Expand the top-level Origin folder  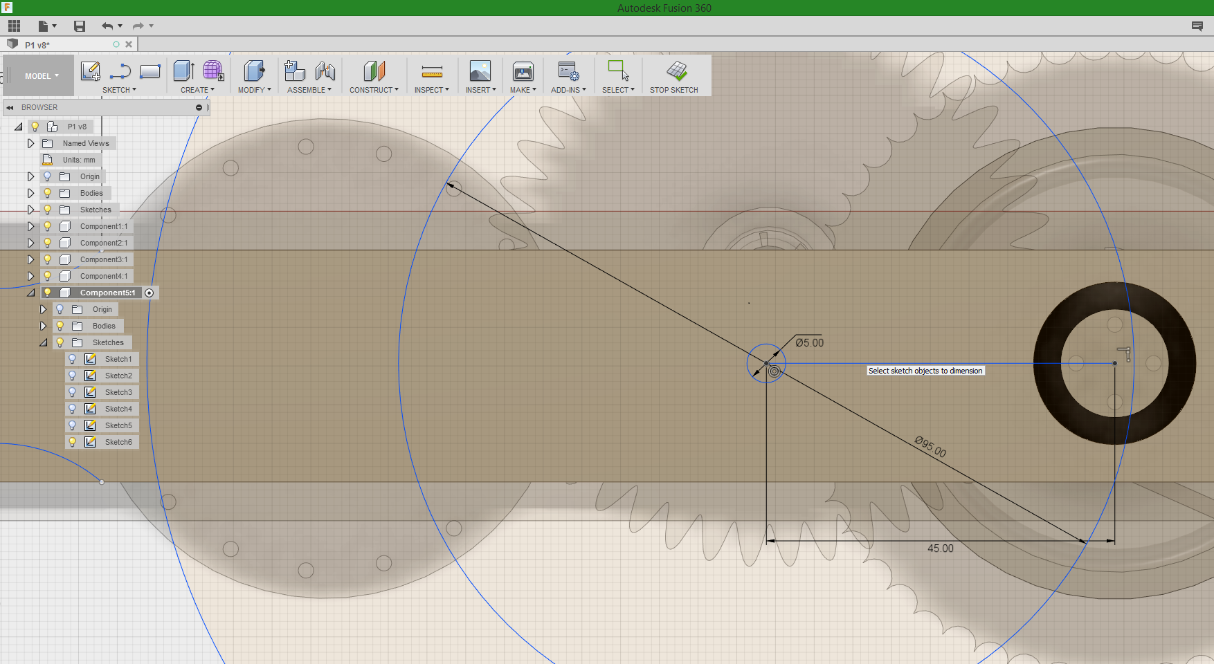coord(30,176)
